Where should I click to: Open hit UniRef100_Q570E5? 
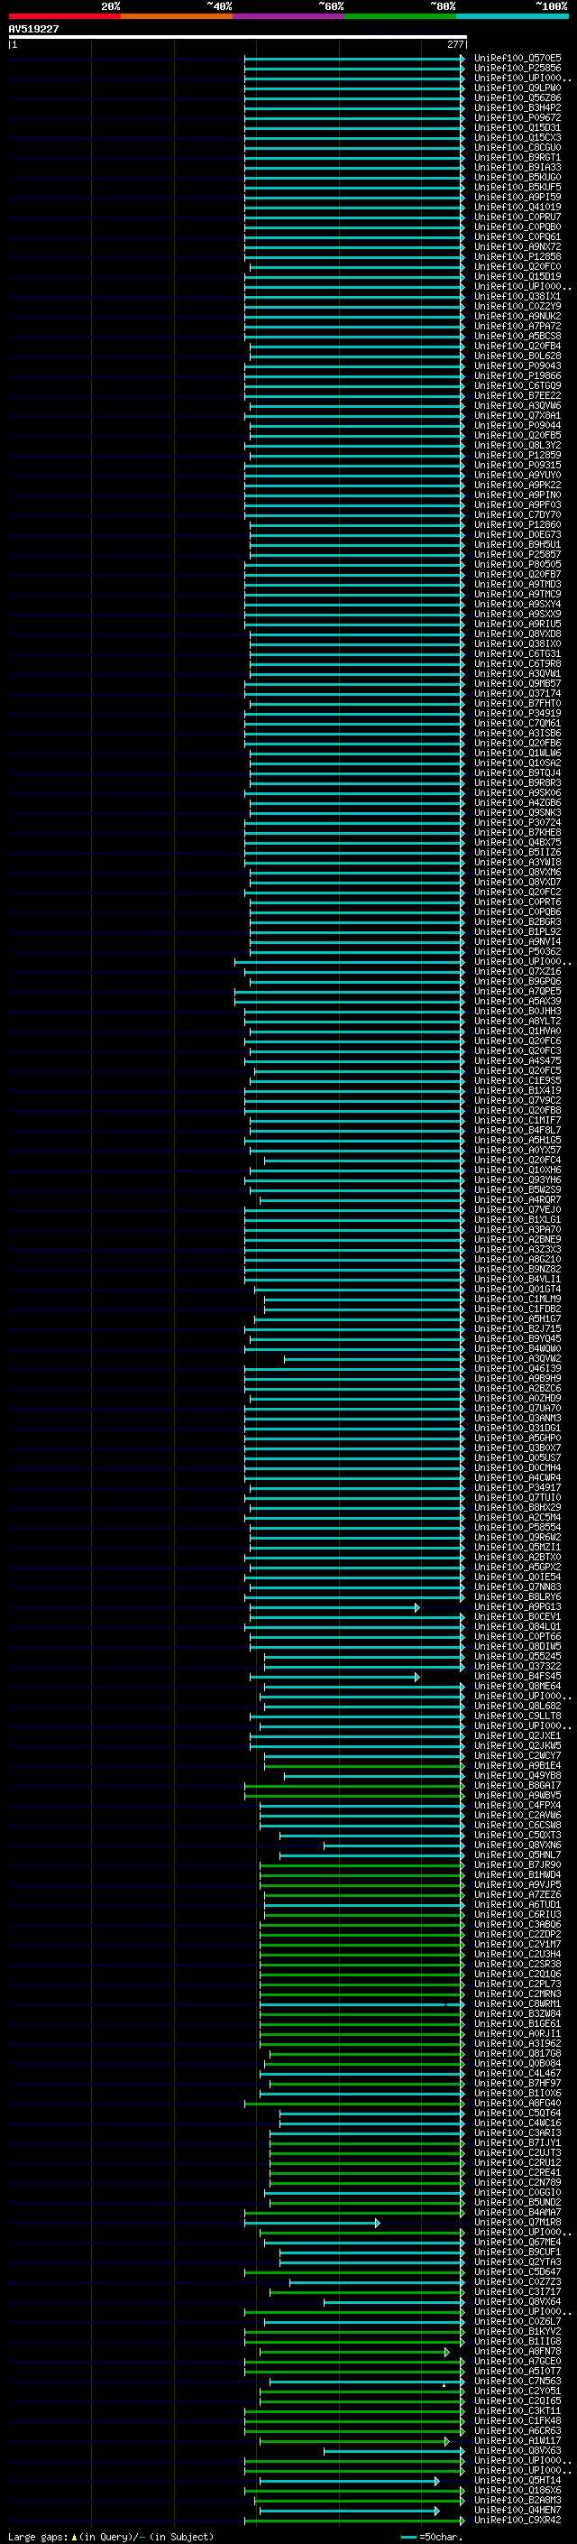pyautogui.click(x=517, y=59)
